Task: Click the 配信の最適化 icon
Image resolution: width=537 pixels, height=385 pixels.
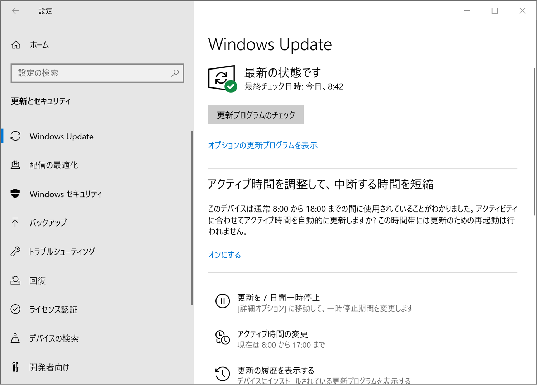Action: [15, 165]
